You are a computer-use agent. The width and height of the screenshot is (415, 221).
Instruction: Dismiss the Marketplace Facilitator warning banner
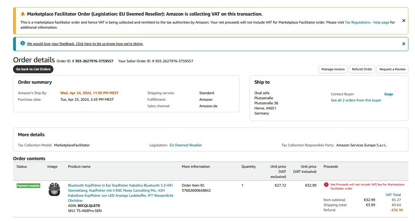(403, 21)
